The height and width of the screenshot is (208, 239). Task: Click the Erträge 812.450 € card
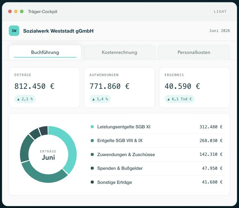(x=44, y=88)
